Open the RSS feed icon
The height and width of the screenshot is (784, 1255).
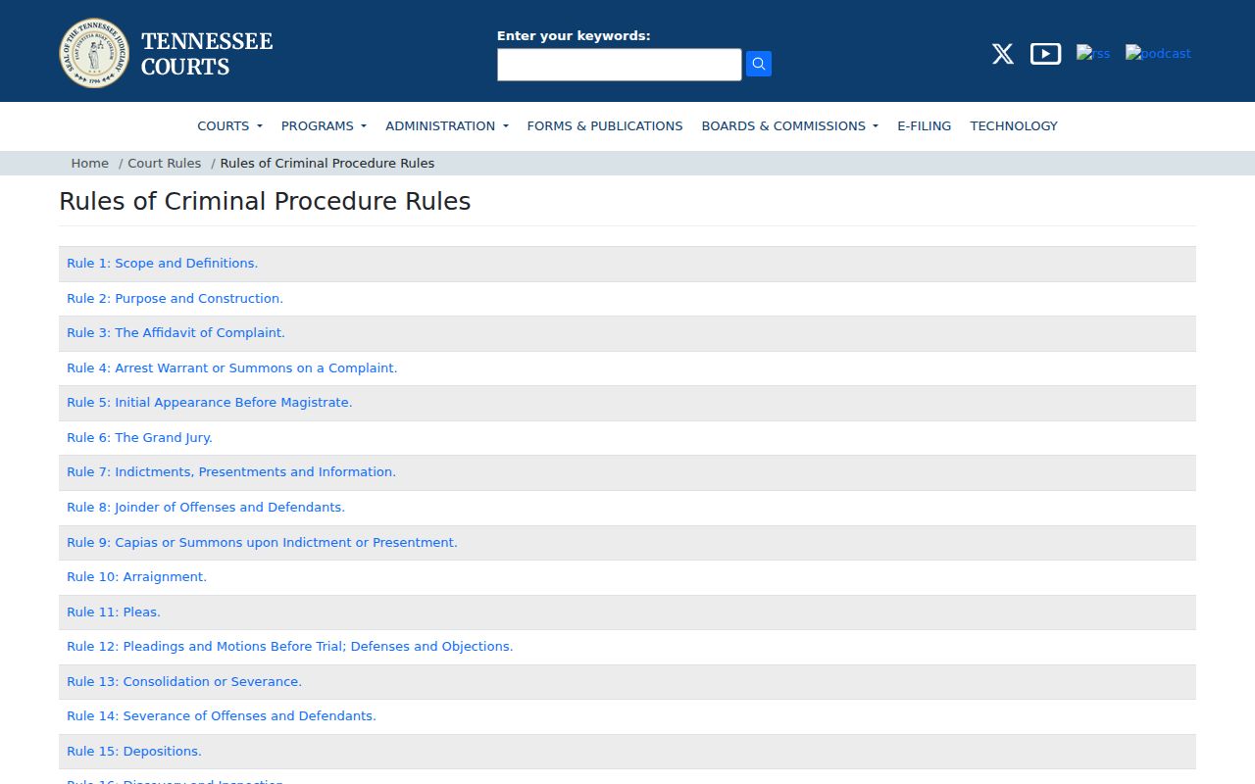(1093, 53)
